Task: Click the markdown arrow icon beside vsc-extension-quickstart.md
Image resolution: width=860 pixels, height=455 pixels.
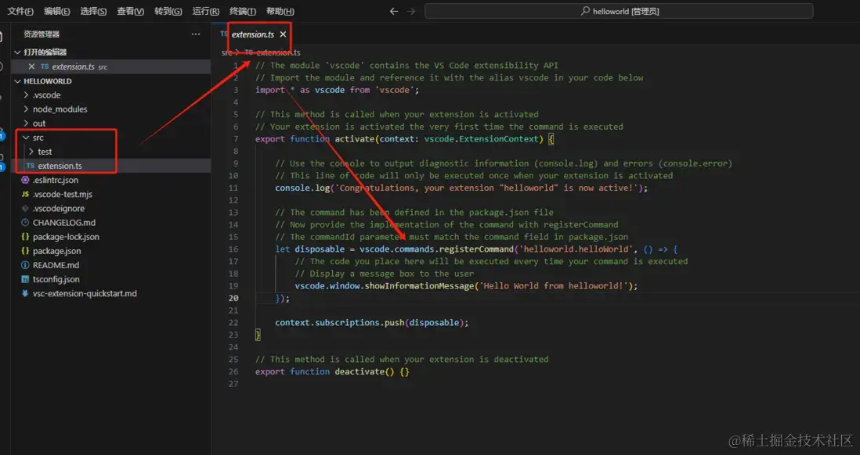Action: click(x=25, y=293)
